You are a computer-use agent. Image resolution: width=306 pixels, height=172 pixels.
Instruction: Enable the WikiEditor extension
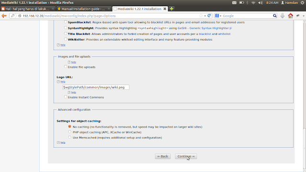[x=66, y=39]
